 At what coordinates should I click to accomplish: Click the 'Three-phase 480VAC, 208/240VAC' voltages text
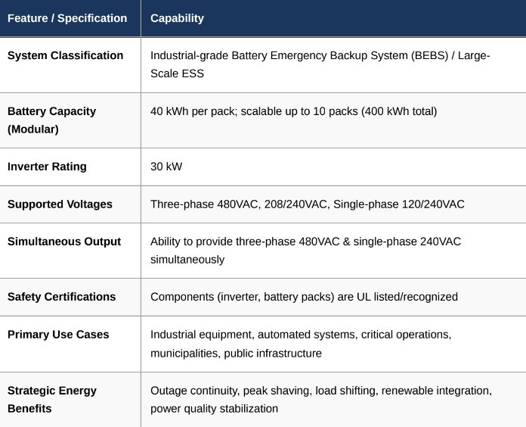tap(239, 204)
